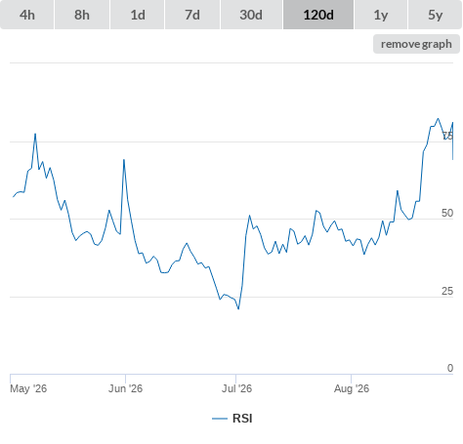Click the 25 y-axis value label
Viewport: 463px width, 444px height.
point(447,291)
